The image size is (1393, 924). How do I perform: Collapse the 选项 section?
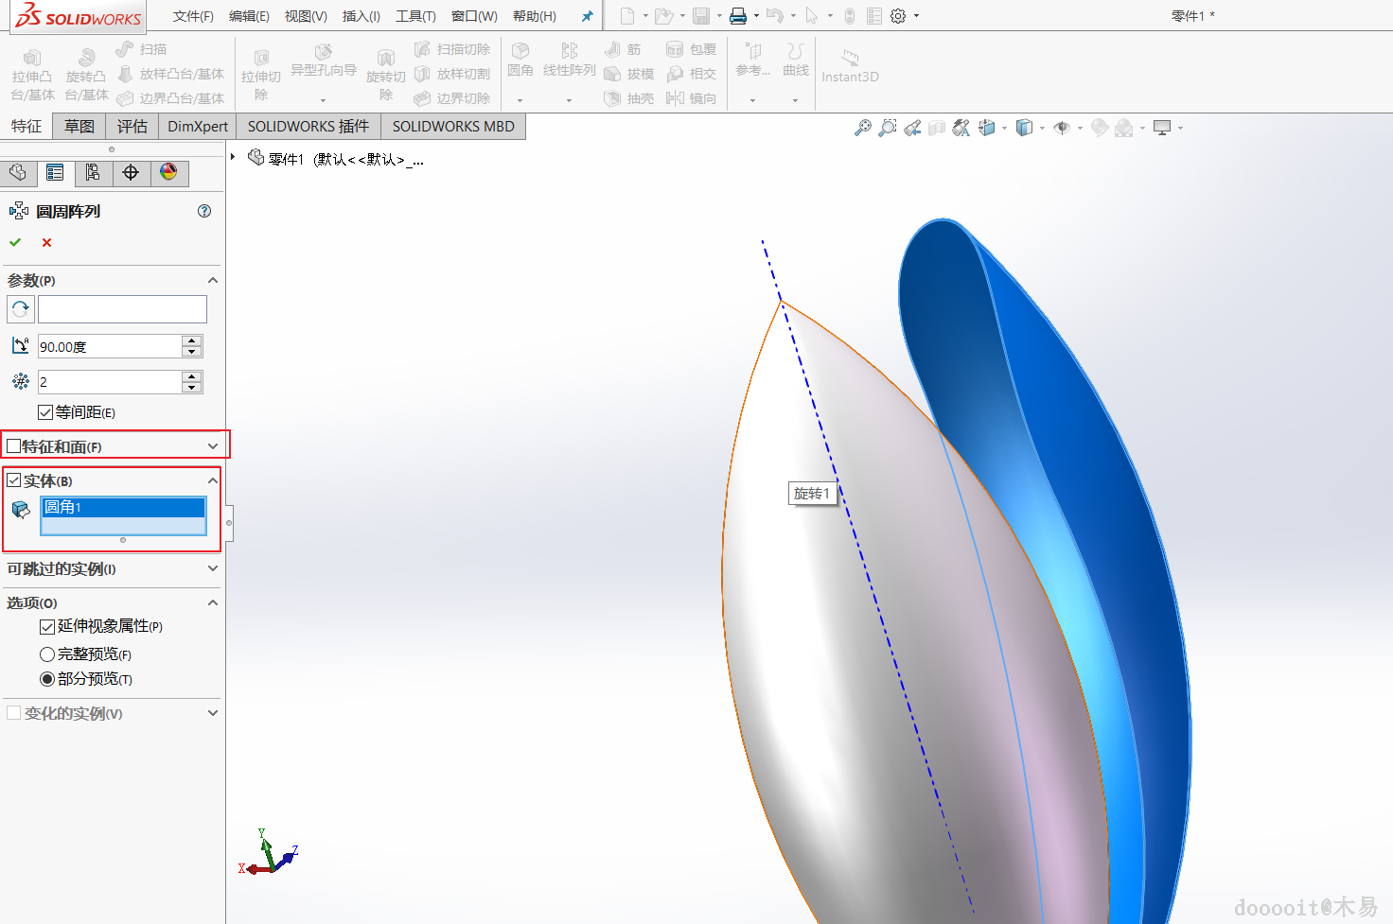pos(212,602)
